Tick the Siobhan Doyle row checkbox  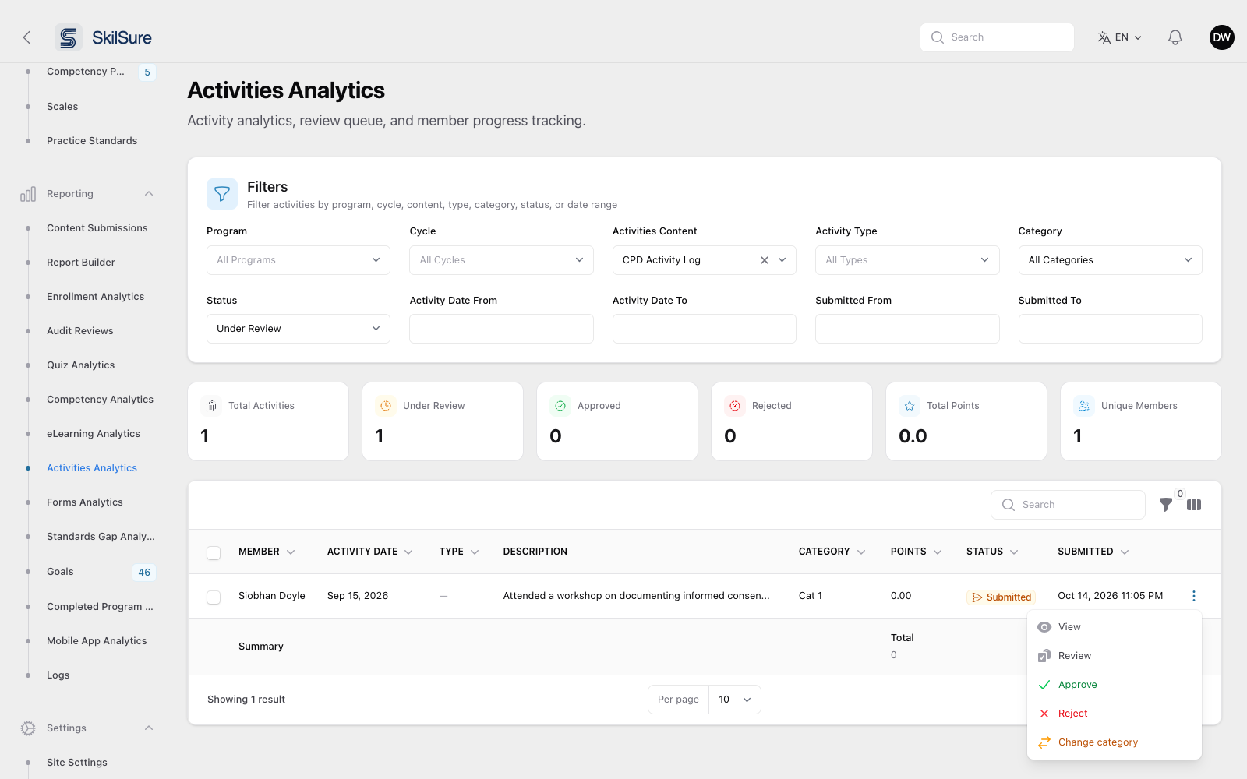[x=214, y=597]
